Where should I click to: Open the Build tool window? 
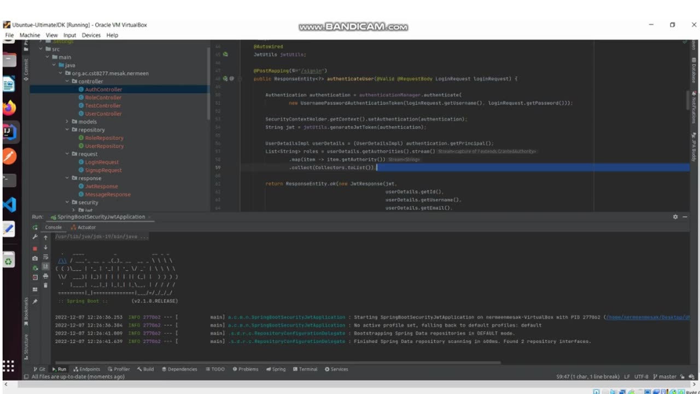[145, 369]
